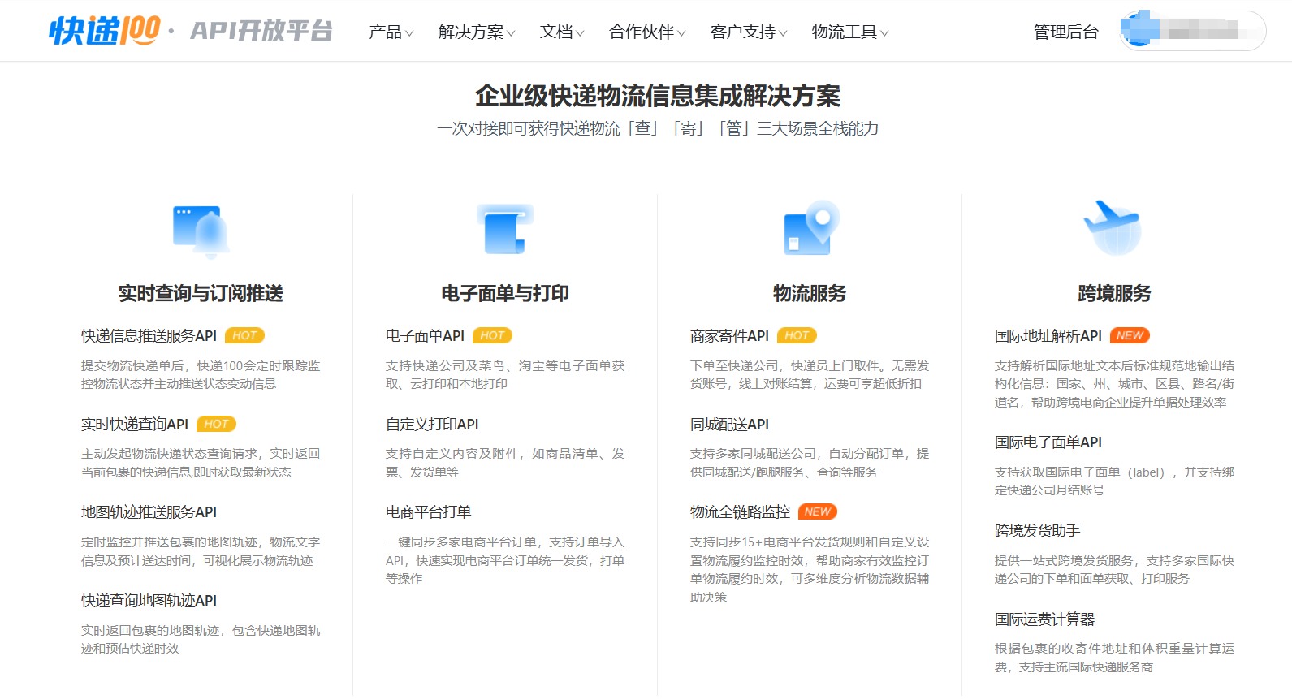1292x699 pixels.
Task: Click description 支持解析国际地址文本
Action: click(x=1114, y=384)
